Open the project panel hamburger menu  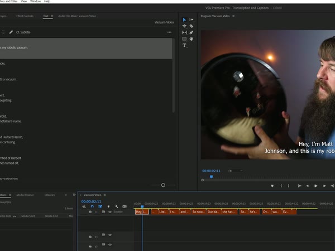coord(10,195)
